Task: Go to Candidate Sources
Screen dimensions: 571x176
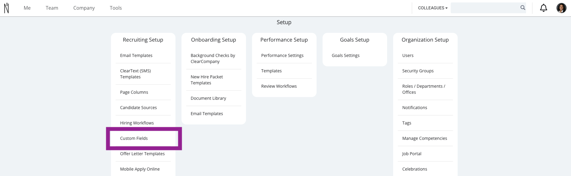Action: click(x=138, y=108)
